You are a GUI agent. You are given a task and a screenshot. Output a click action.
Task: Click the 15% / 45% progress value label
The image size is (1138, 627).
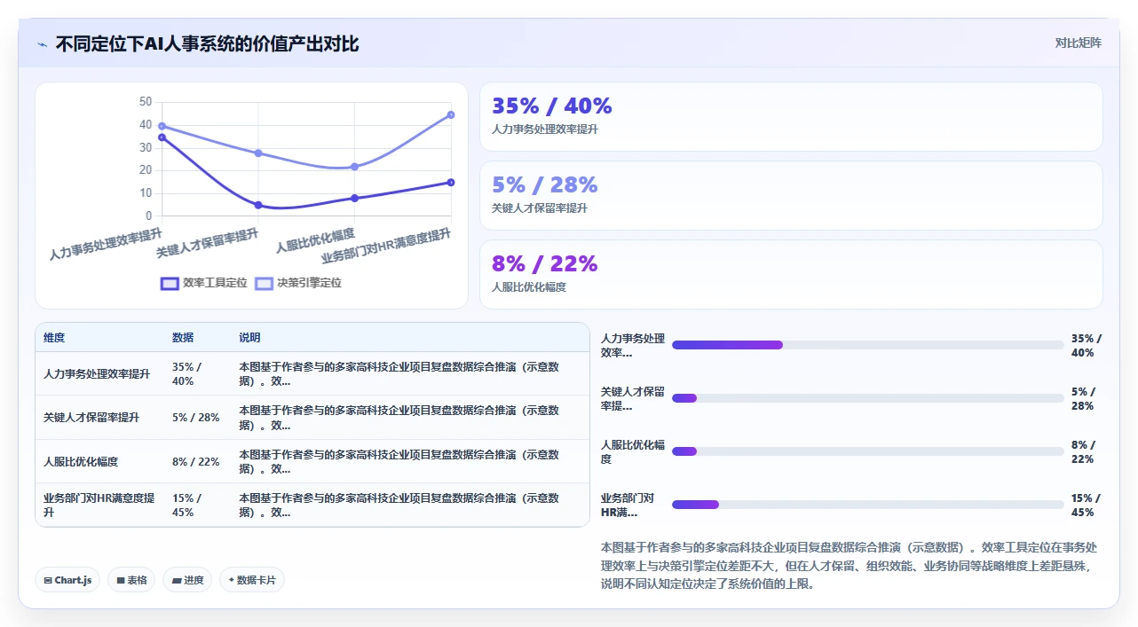coord(1087,506)
